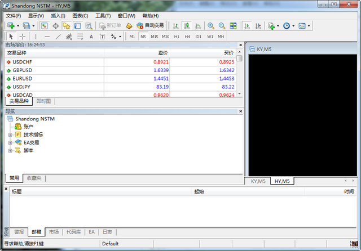The height and width of the screenshot is (251, 361).
Task: Select the H4 timeframe button
Action: [x=187, y=37]
